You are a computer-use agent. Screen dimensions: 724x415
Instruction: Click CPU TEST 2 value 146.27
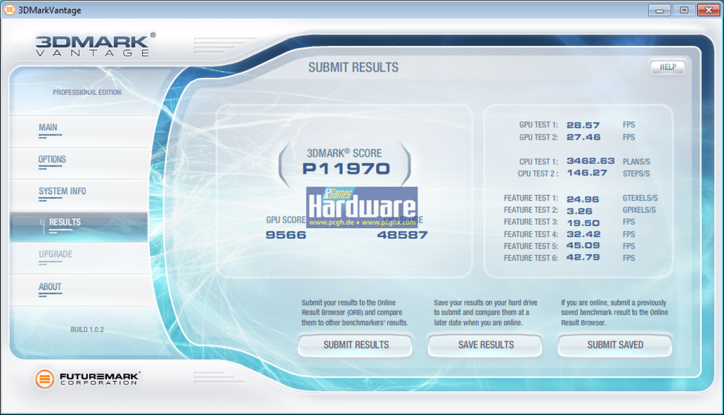pos(587,173)
